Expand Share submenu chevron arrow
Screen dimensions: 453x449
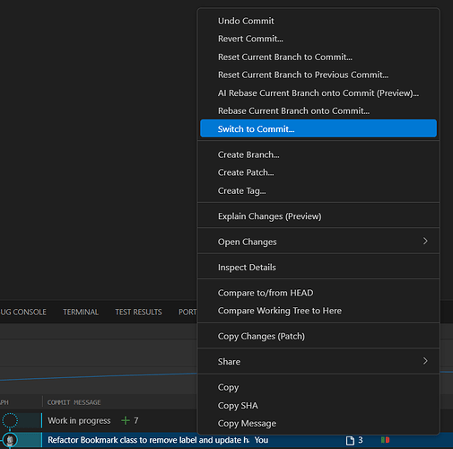(425, 361)
